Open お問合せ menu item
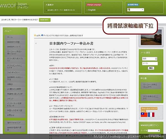 tap(15, 115)
